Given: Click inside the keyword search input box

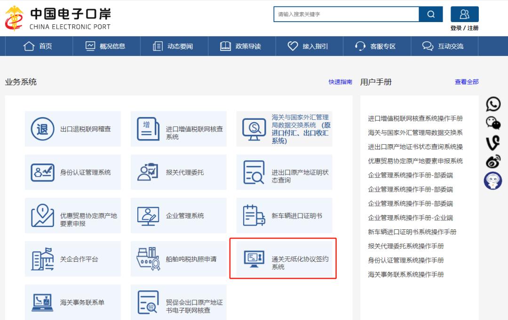Looking at the screenshot, I should (x=346, y=14).
